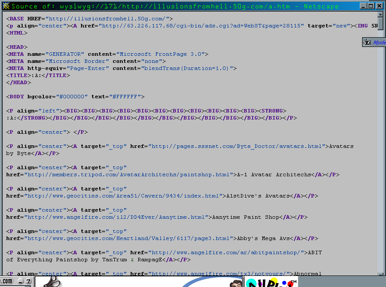Screen dimensions: 386x287
Task: Click the "Page-Enter" http-equiv value
Action: [88, 68]
